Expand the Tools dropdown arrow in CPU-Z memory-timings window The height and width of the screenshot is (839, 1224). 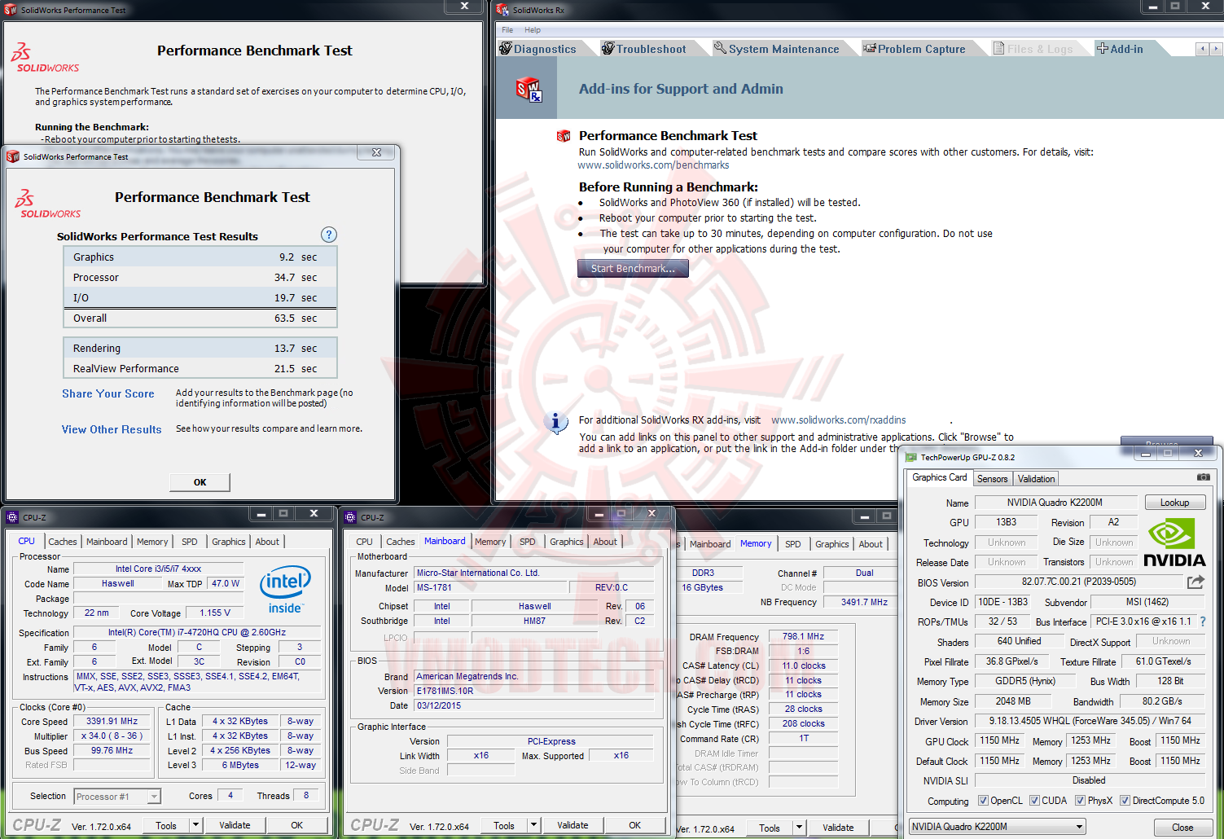pyautogui.click(x=800, y=828)
